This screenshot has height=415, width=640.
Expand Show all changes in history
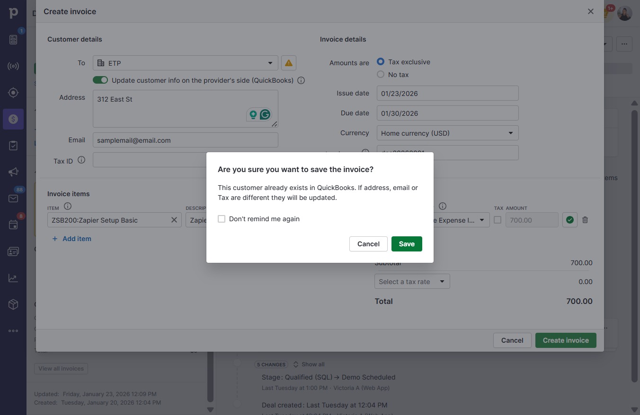click(x=309, y=364)
